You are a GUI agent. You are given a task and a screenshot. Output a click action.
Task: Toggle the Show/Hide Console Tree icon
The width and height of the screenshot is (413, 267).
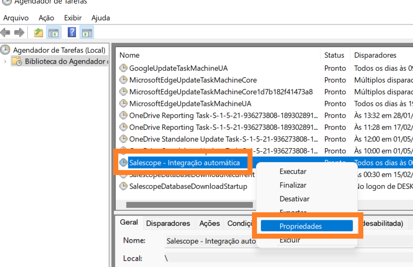[54, 33]
